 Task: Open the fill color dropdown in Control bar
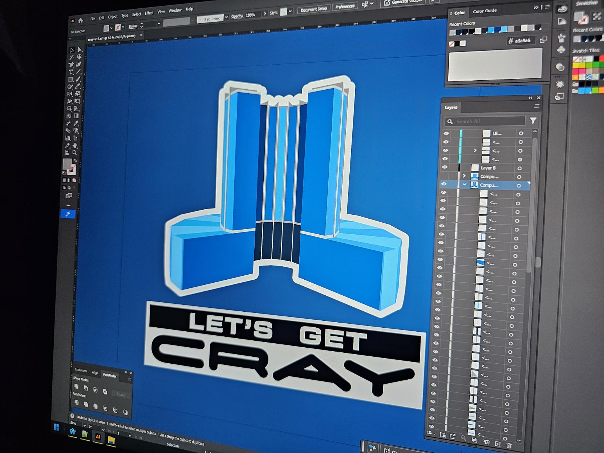(x=111, y=28)
